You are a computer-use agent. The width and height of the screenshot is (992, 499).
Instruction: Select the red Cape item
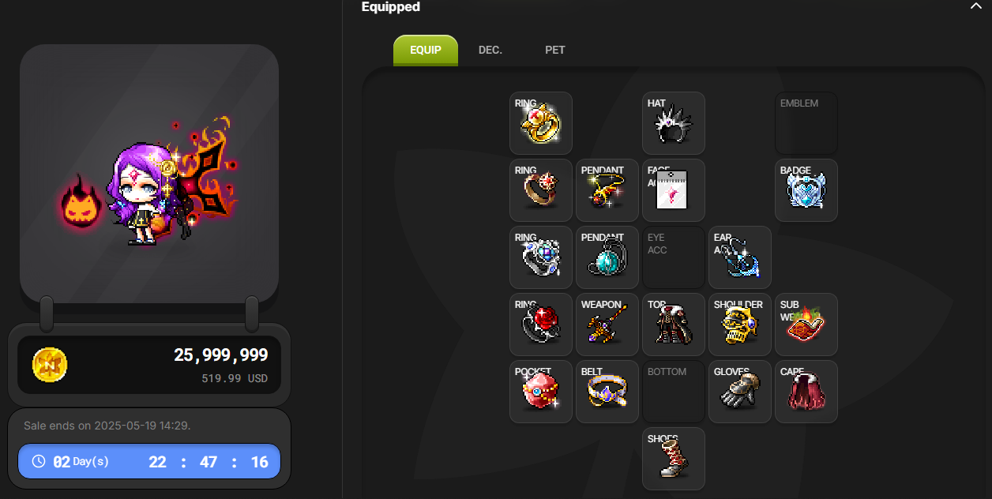click(x=806, y=392)
